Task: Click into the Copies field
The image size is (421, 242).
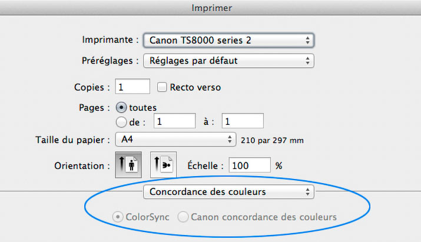Action: [x=132, y=87]
